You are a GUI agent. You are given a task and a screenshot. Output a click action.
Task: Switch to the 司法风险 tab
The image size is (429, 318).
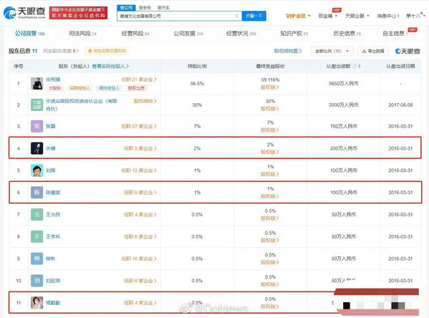point(82,34)
